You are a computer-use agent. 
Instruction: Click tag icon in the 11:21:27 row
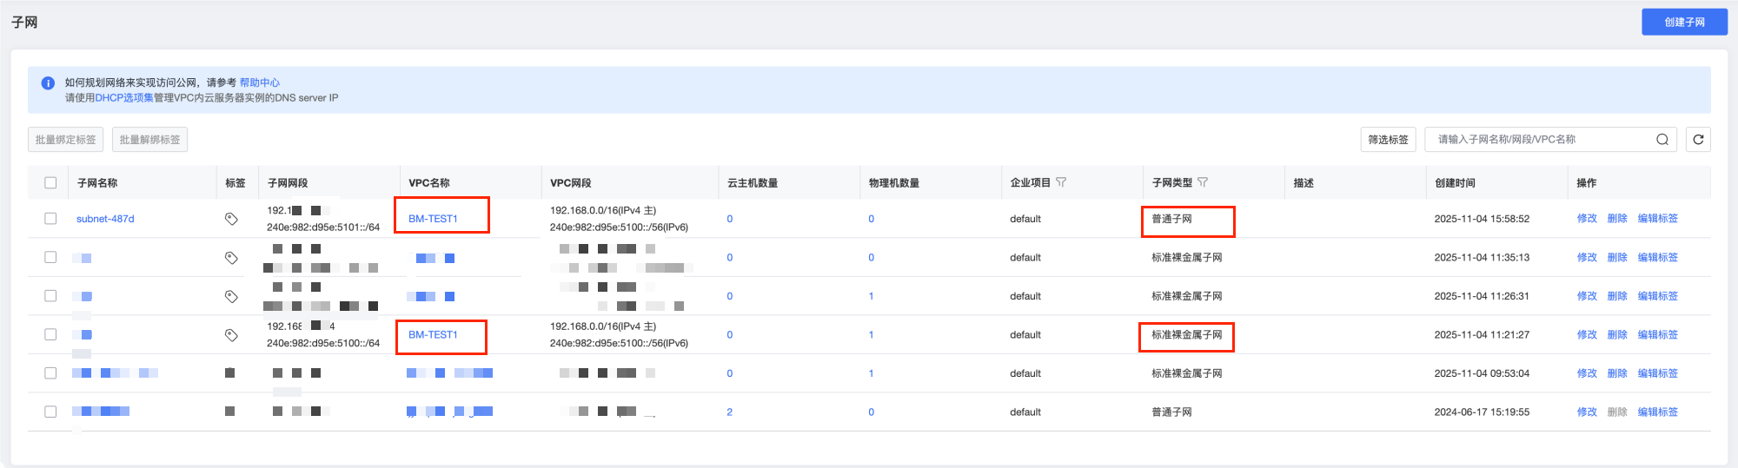coord(231,335)
